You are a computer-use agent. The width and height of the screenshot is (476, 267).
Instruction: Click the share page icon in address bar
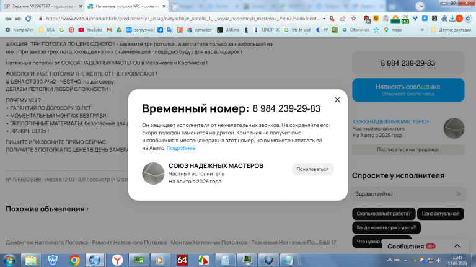(342, 19)
